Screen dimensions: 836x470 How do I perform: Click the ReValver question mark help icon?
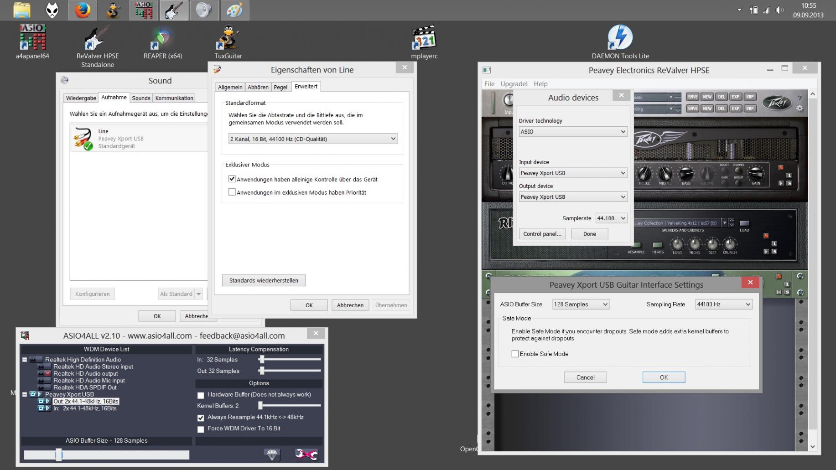pos(800,98)
